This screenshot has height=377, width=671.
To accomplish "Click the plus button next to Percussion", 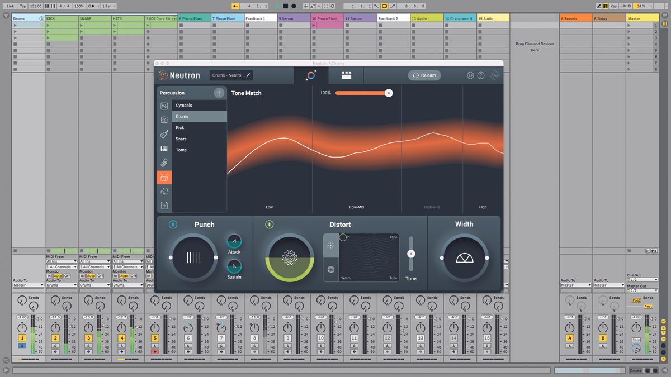I will (219, 93).
